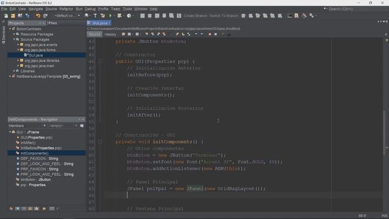
Task: Click the gears settings toolbar icon
Action: click(x=311, y=16)
